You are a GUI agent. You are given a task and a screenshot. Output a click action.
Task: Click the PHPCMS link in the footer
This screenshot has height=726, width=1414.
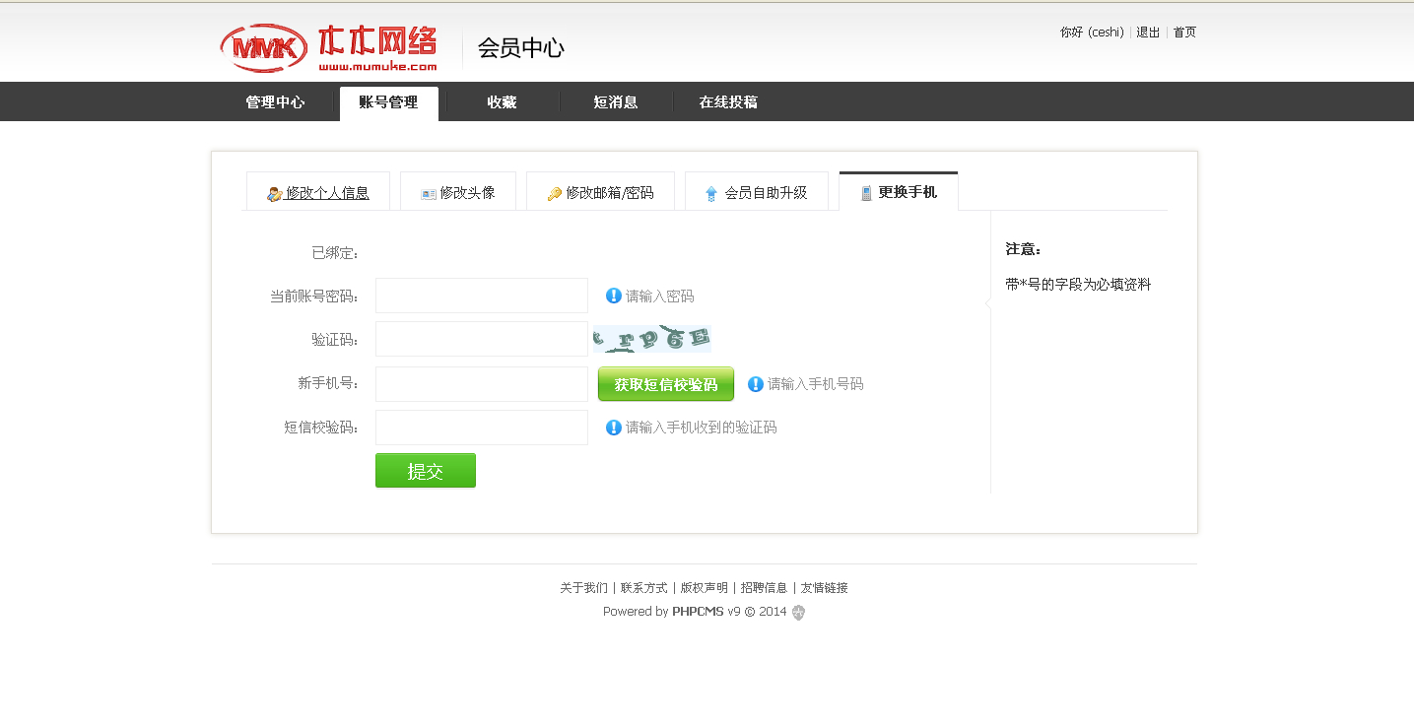(x=698, y=612)
